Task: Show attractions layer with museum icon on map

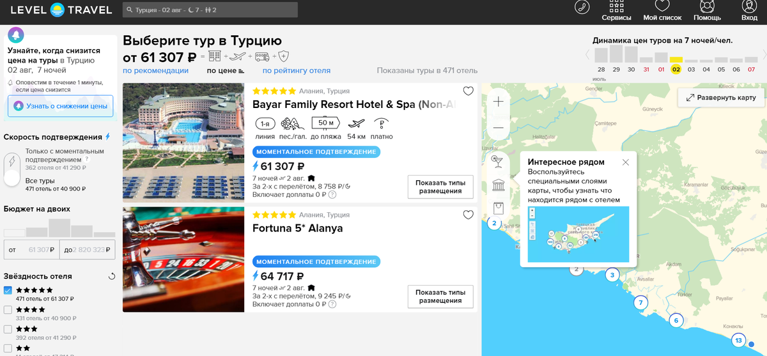Action: (498, 185)
